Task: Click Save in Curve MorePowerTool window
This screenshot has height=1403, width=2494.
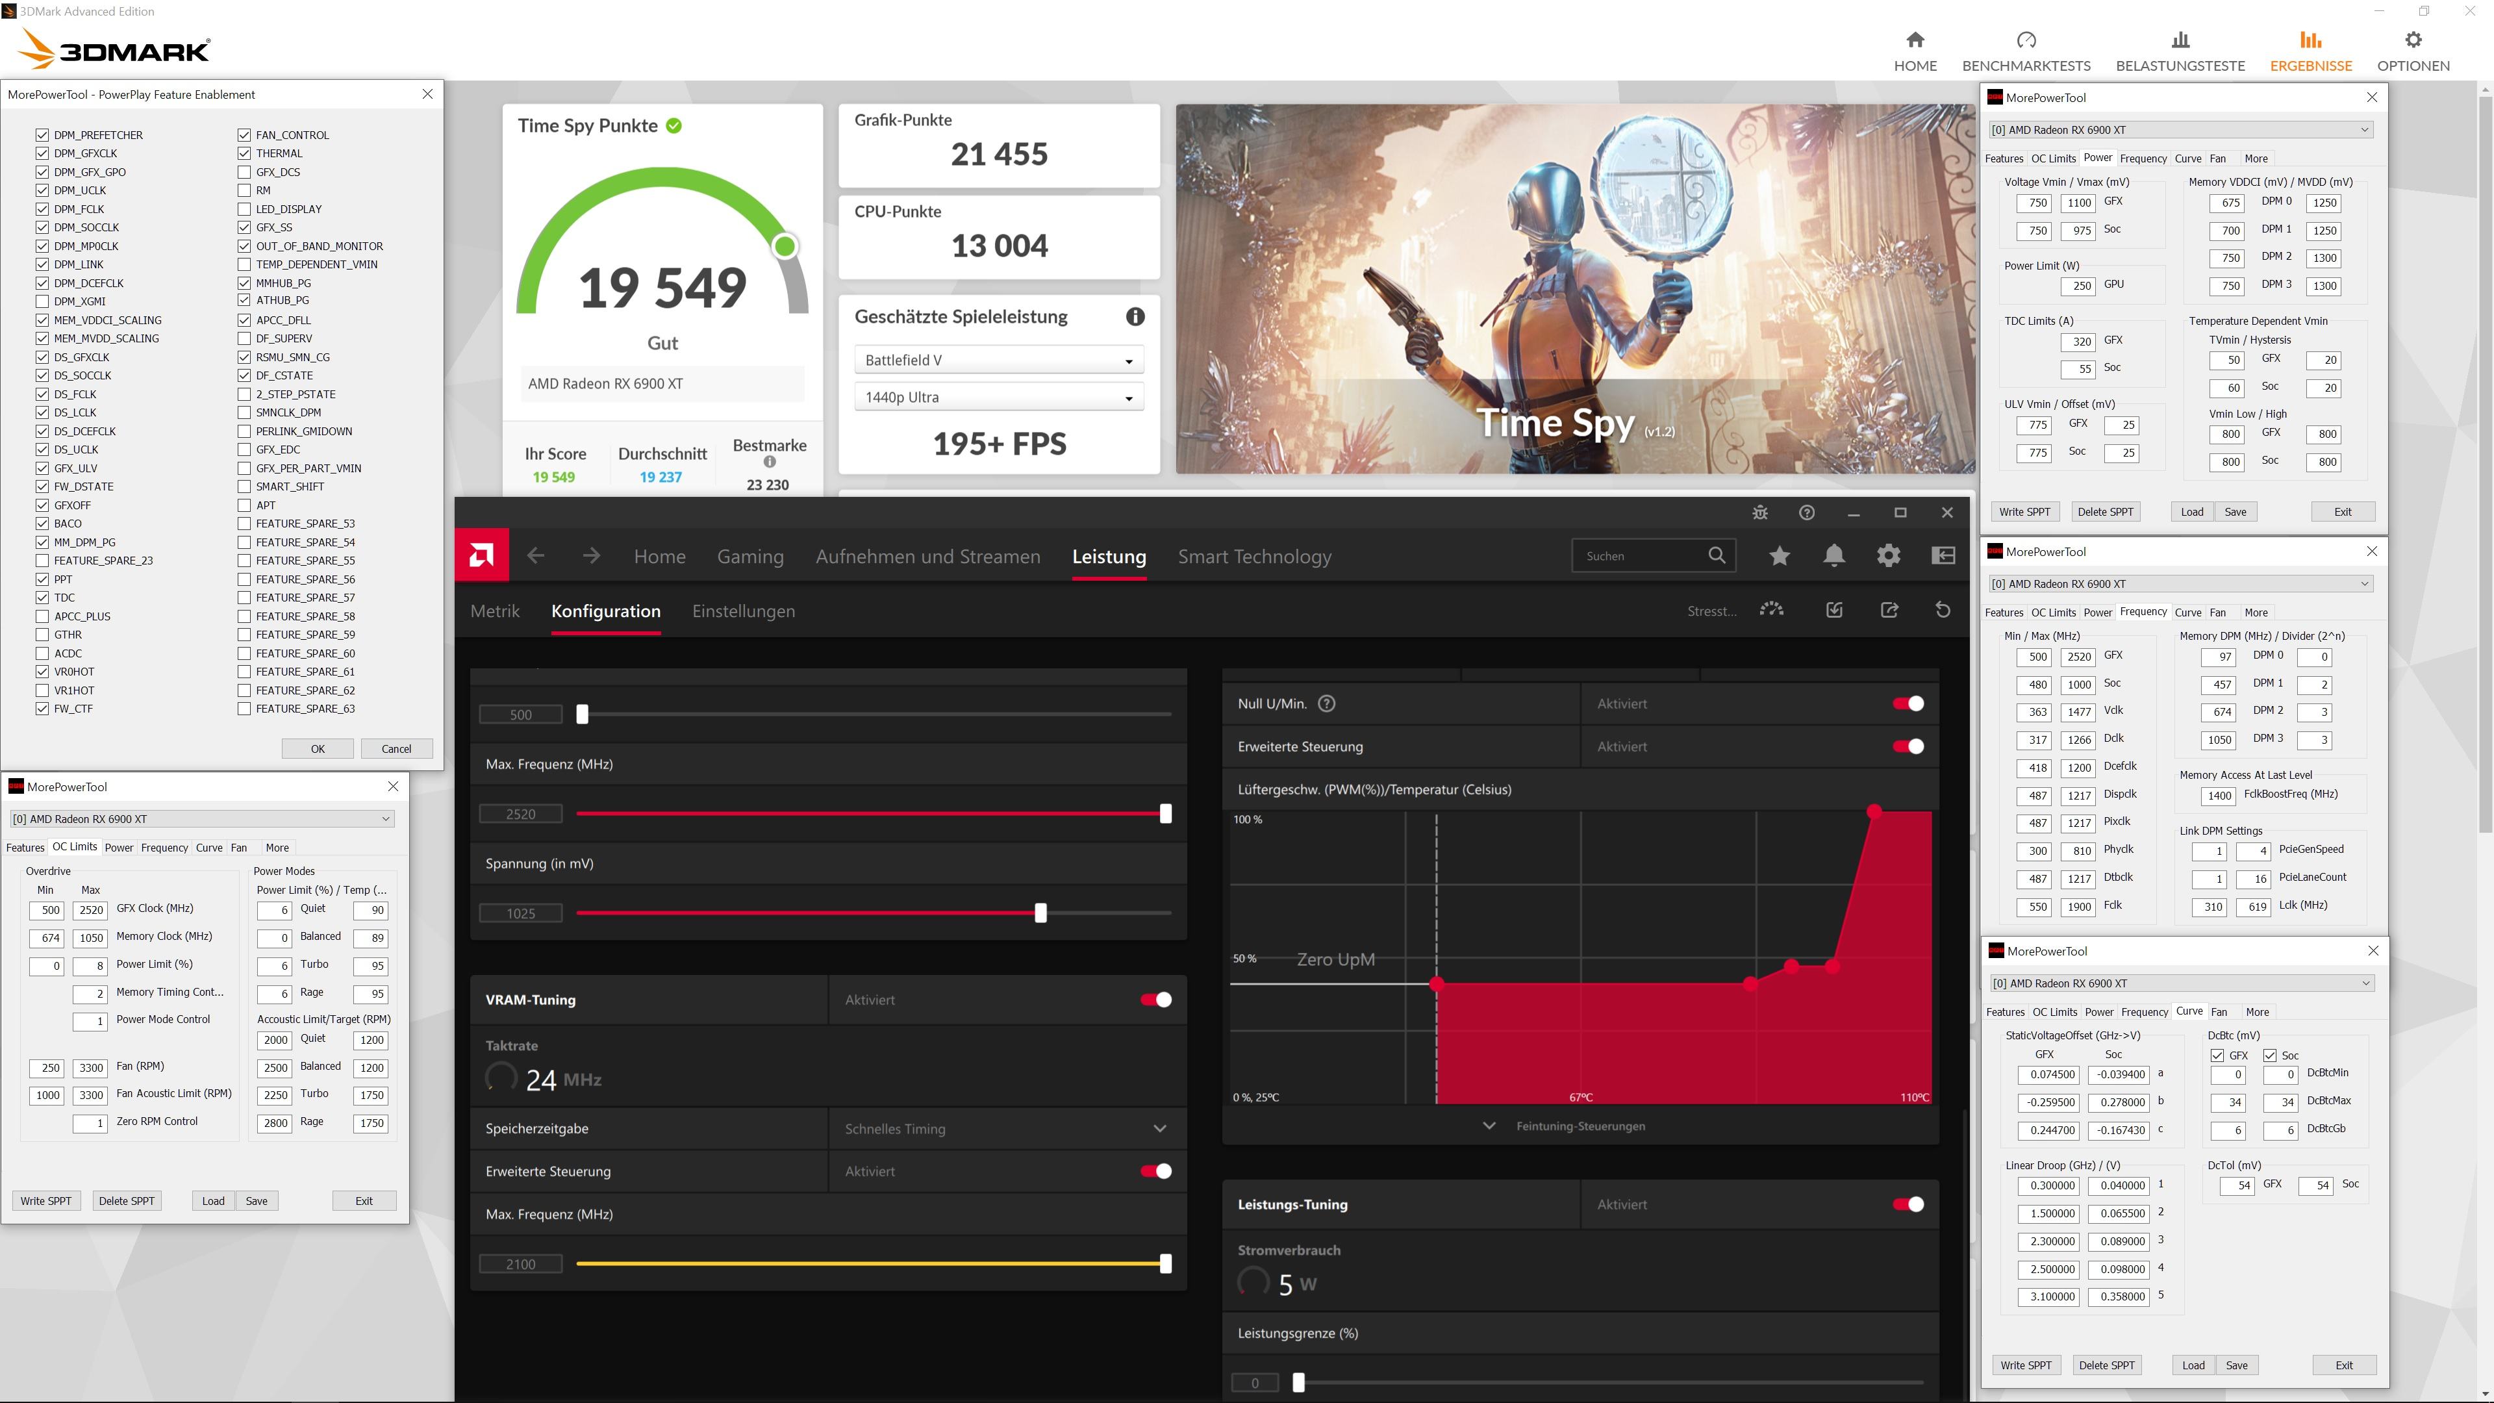Action: click(x=2236, y=1365)
